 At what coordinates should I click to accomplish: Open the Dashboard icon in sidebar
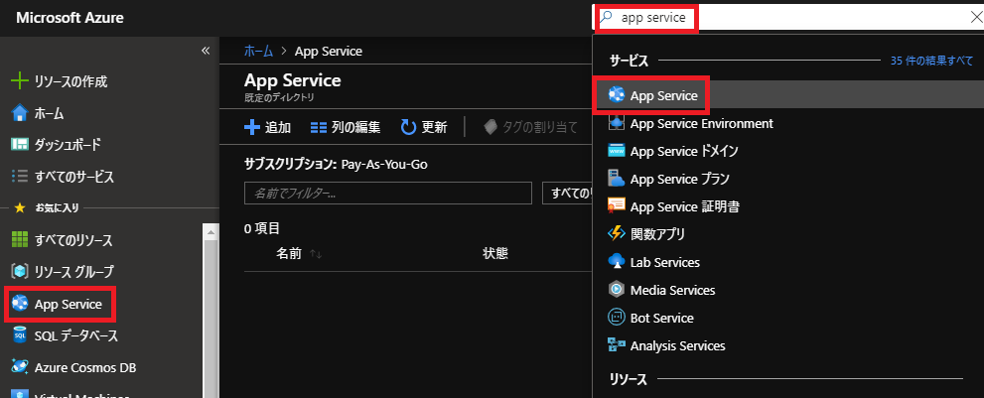coord(20,144)
